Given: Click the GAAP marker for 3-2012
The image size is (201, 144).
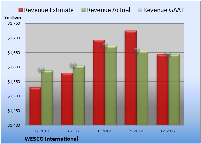Looking at the screenshot, I should click(73, 65).
